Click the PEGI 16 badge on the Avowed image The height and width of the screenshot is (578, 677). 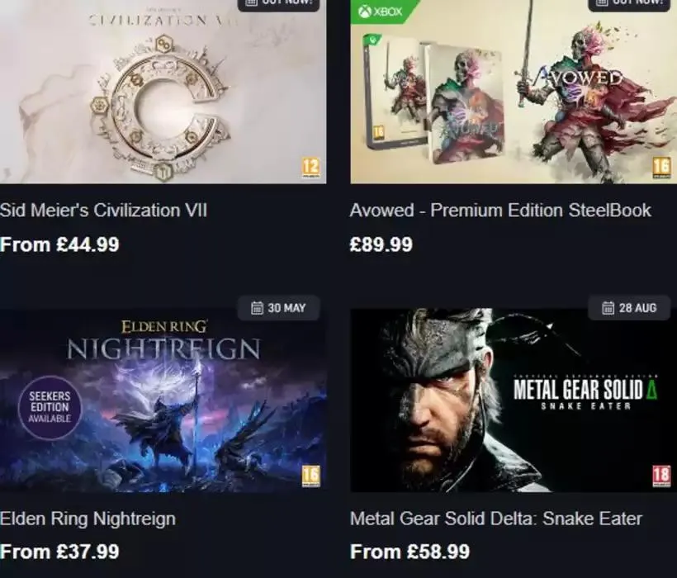661,168
